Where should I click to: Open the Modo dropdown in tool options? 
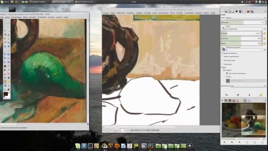246,18
